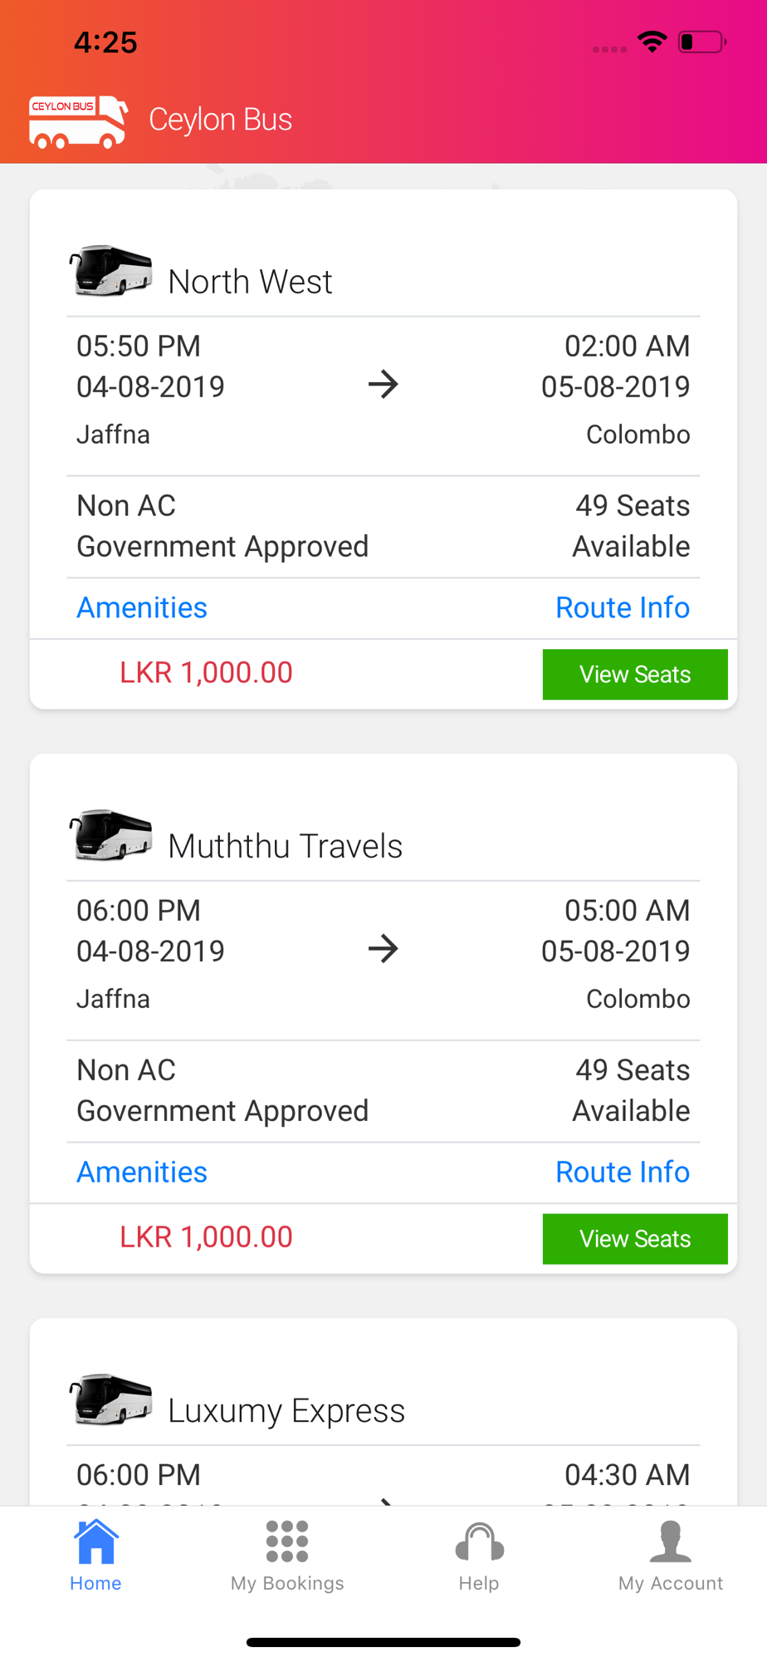767x1662 pixels.
Task: Open Amenities for Muththu Travels bus
Action: pyautogui.click(x=142, y=1172)
